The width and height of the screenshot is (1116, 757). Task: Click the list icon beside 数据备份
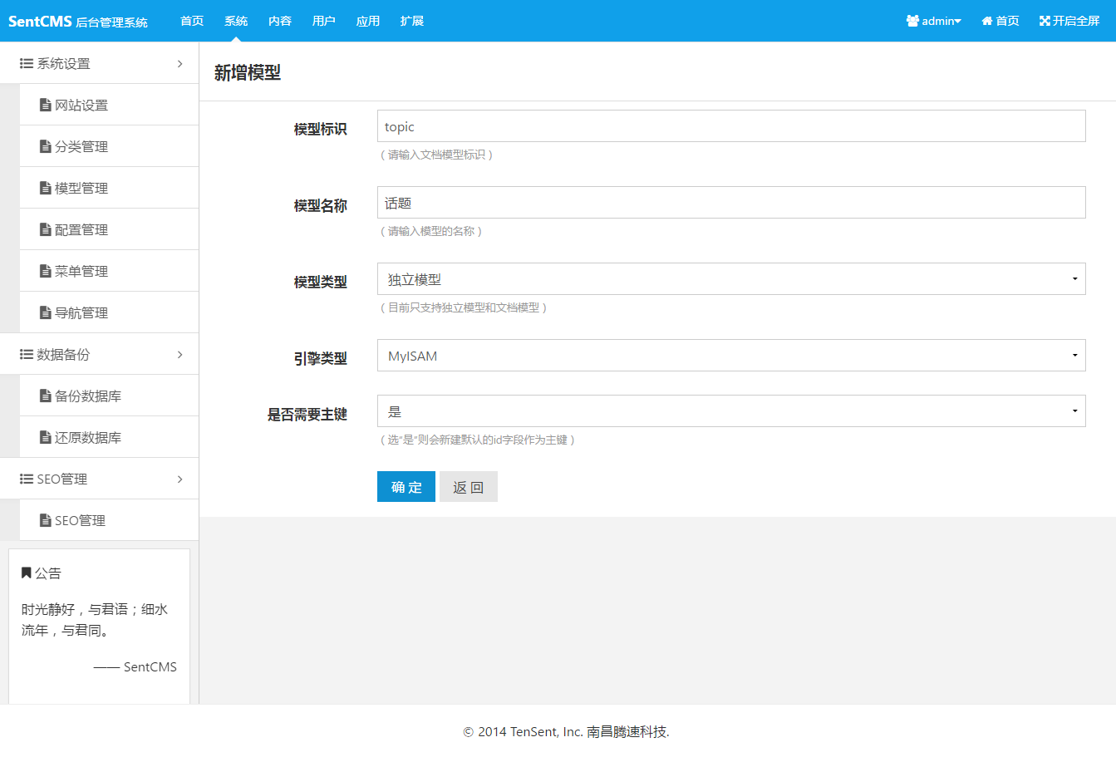[x=27, y=354]
